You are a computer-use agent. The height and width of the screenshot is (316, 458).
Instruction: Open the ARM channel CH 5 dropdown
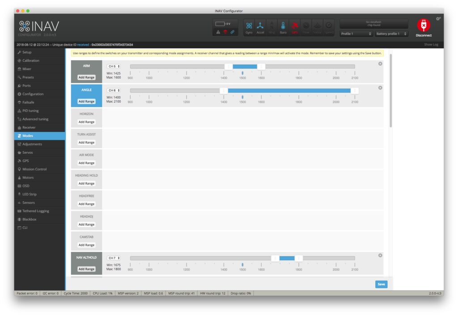(114, 66)
